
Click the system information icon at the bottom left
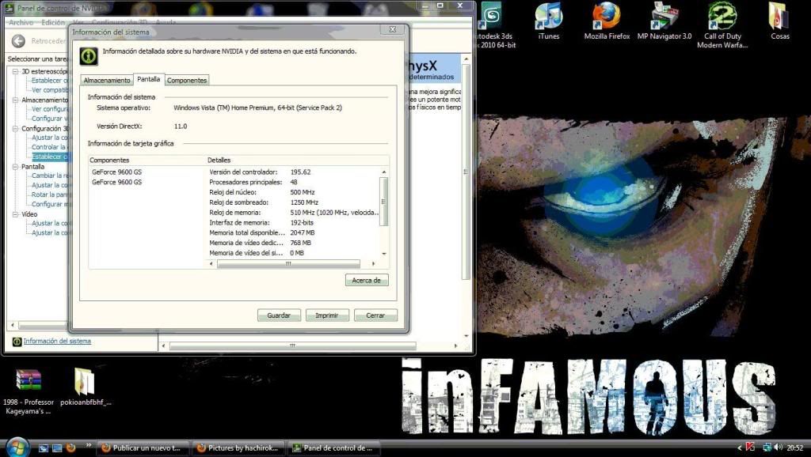point(17,342)
